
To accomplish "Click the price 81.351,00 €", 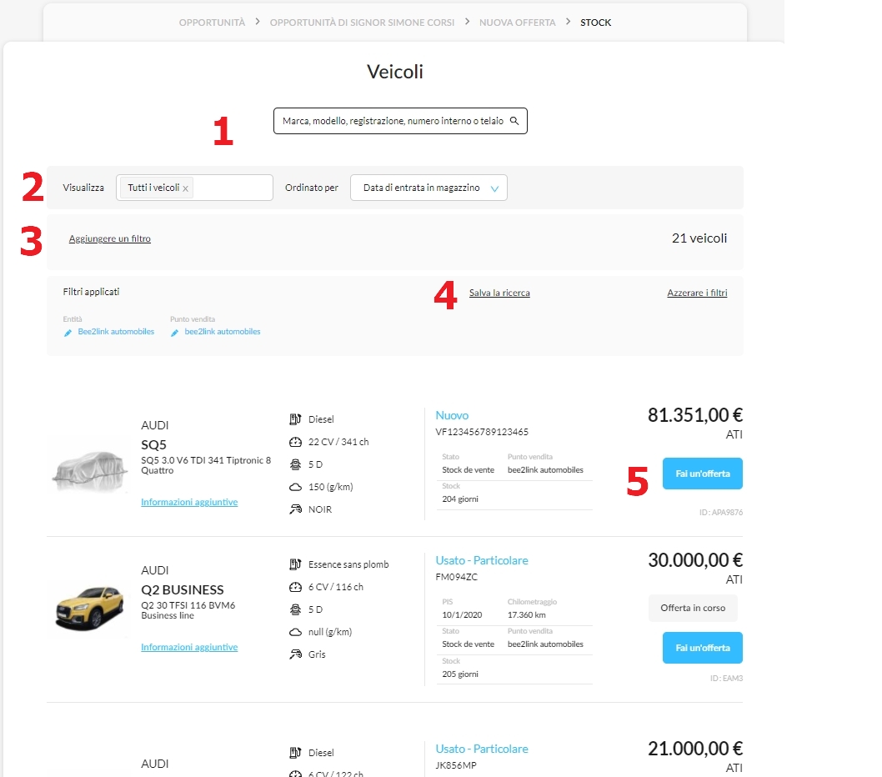I will tap(695, 415).
